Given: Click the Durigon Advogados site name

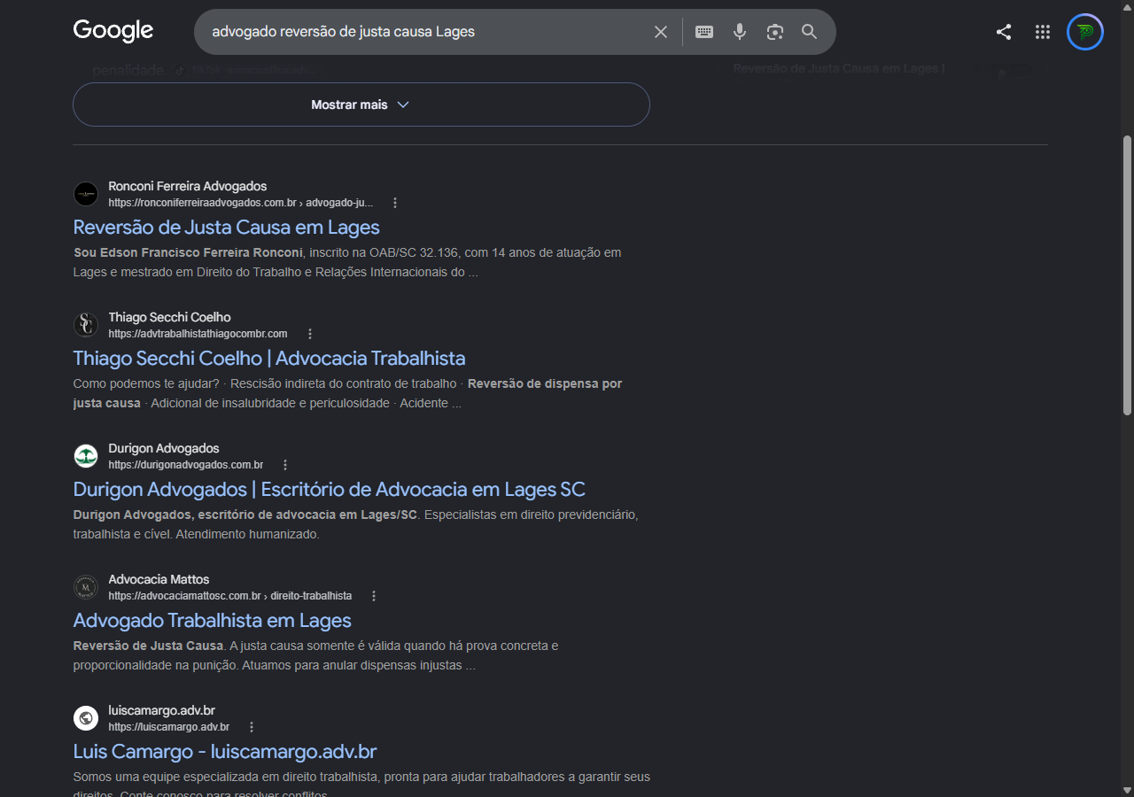Looking at the screenshot, I should (164, 448).
